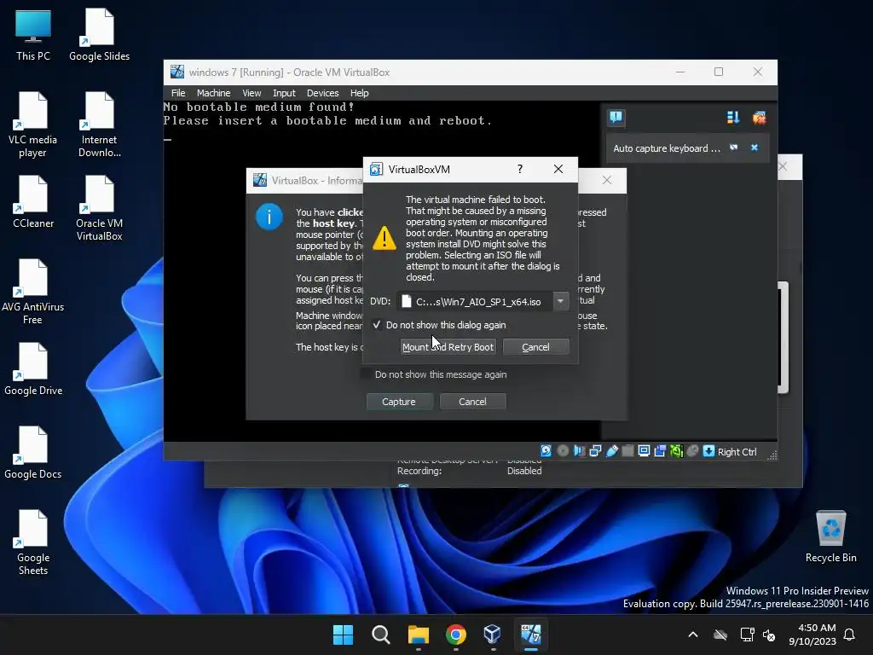Expand the DVD ISO file dropdown arrow

point(561,301)
